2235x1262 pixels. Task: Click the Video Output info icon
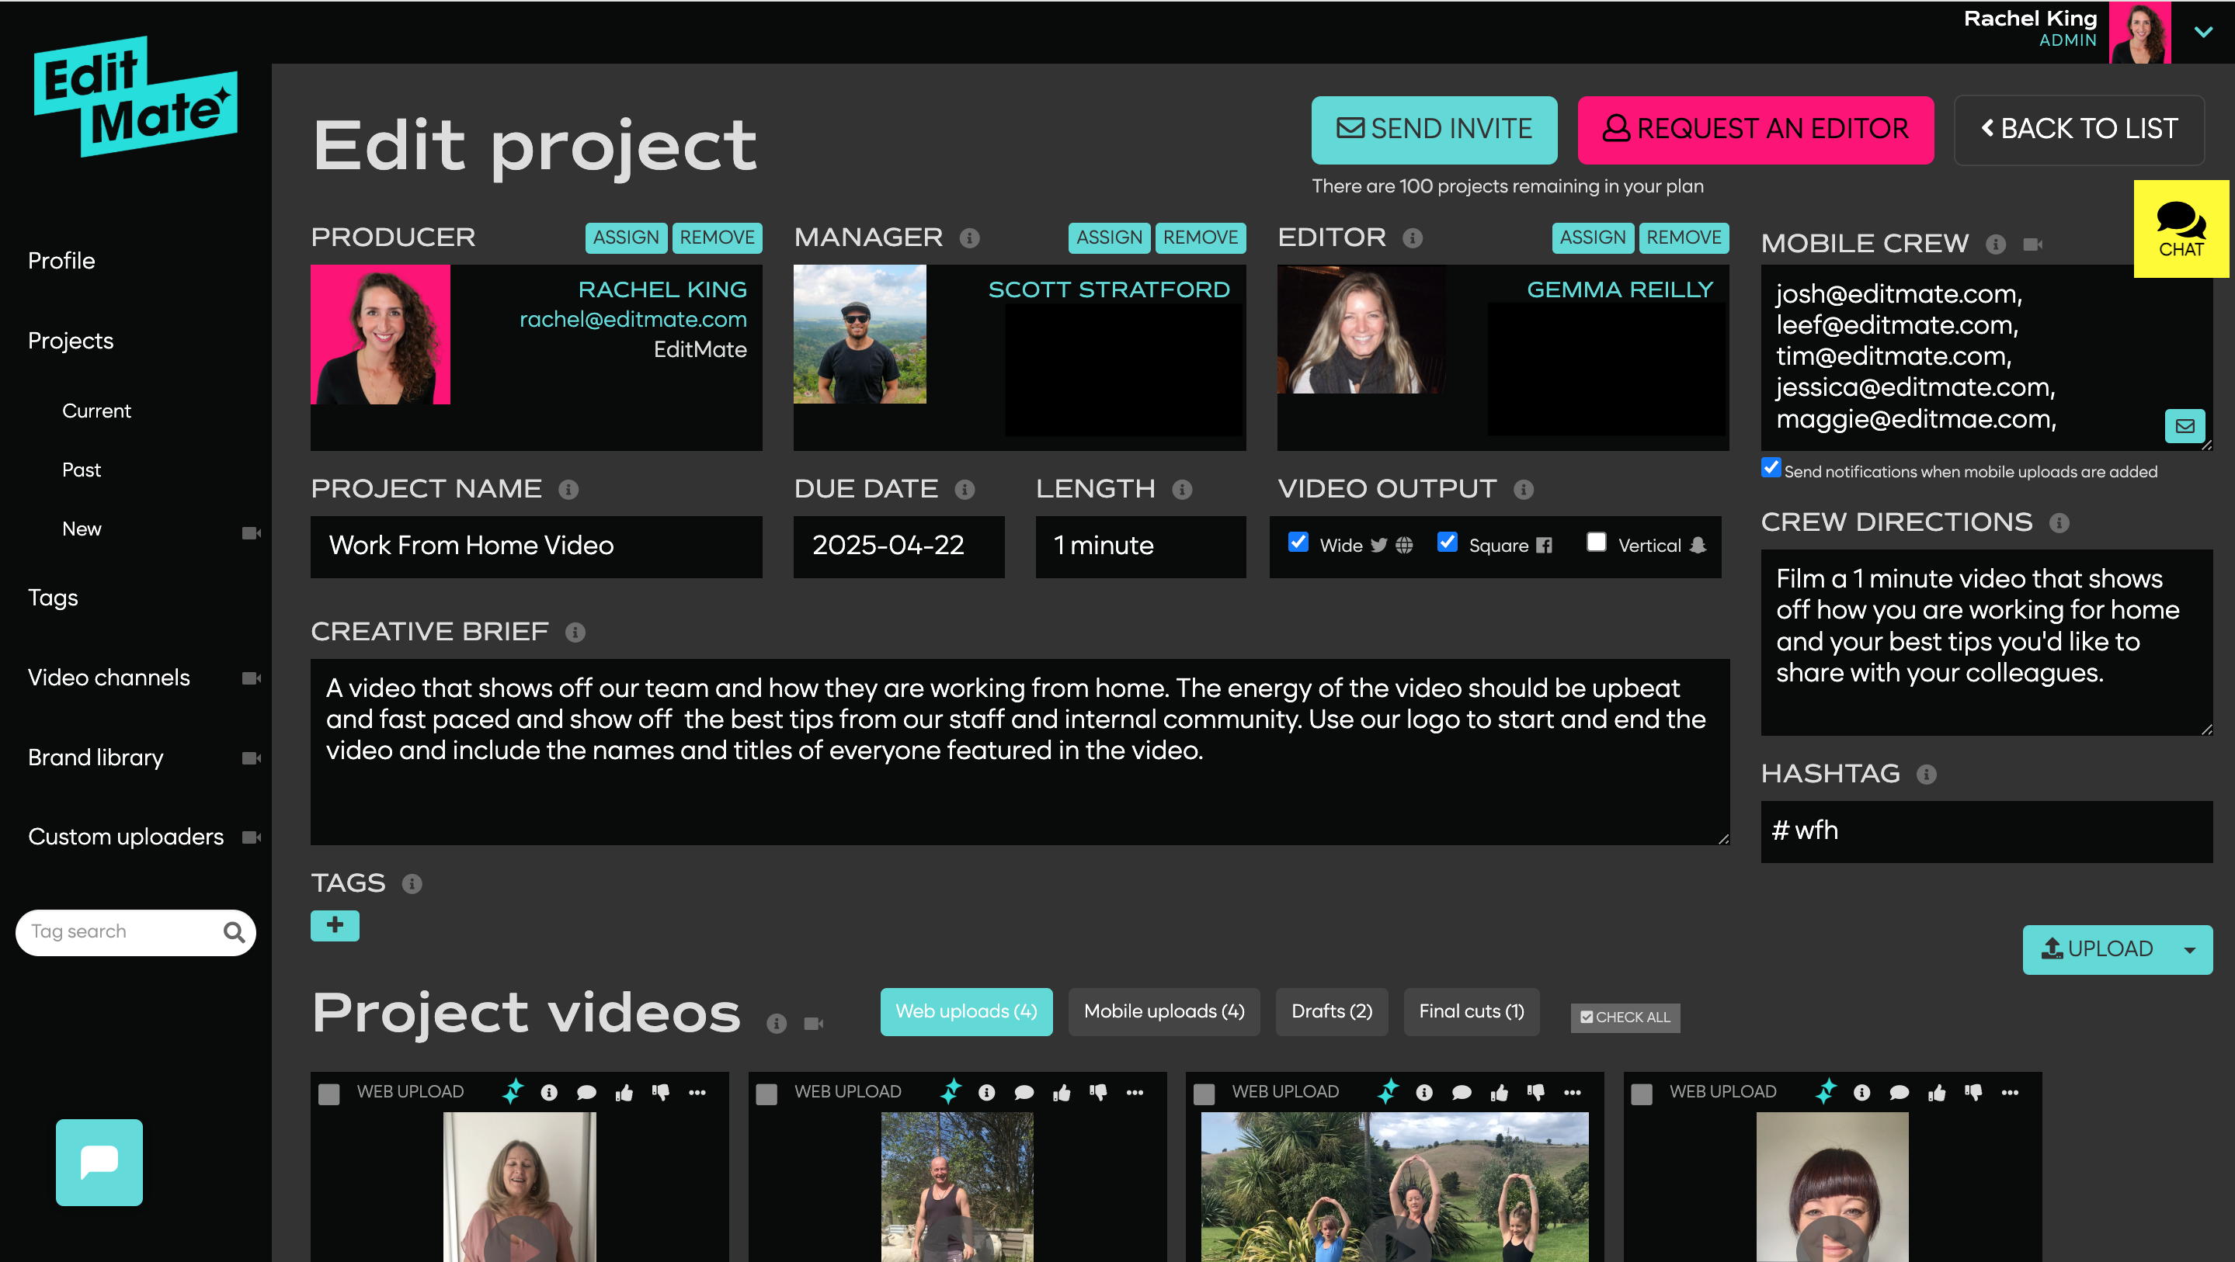[x=1524, y=490]
